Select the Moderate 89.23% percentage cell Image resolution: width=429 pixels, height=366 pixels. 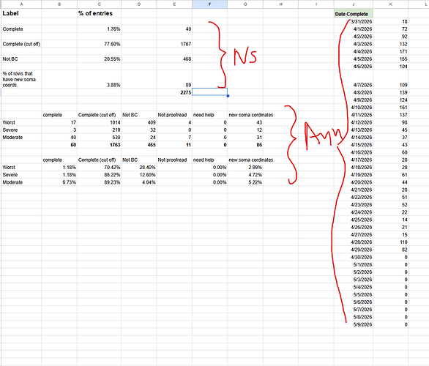click(99, 182)
